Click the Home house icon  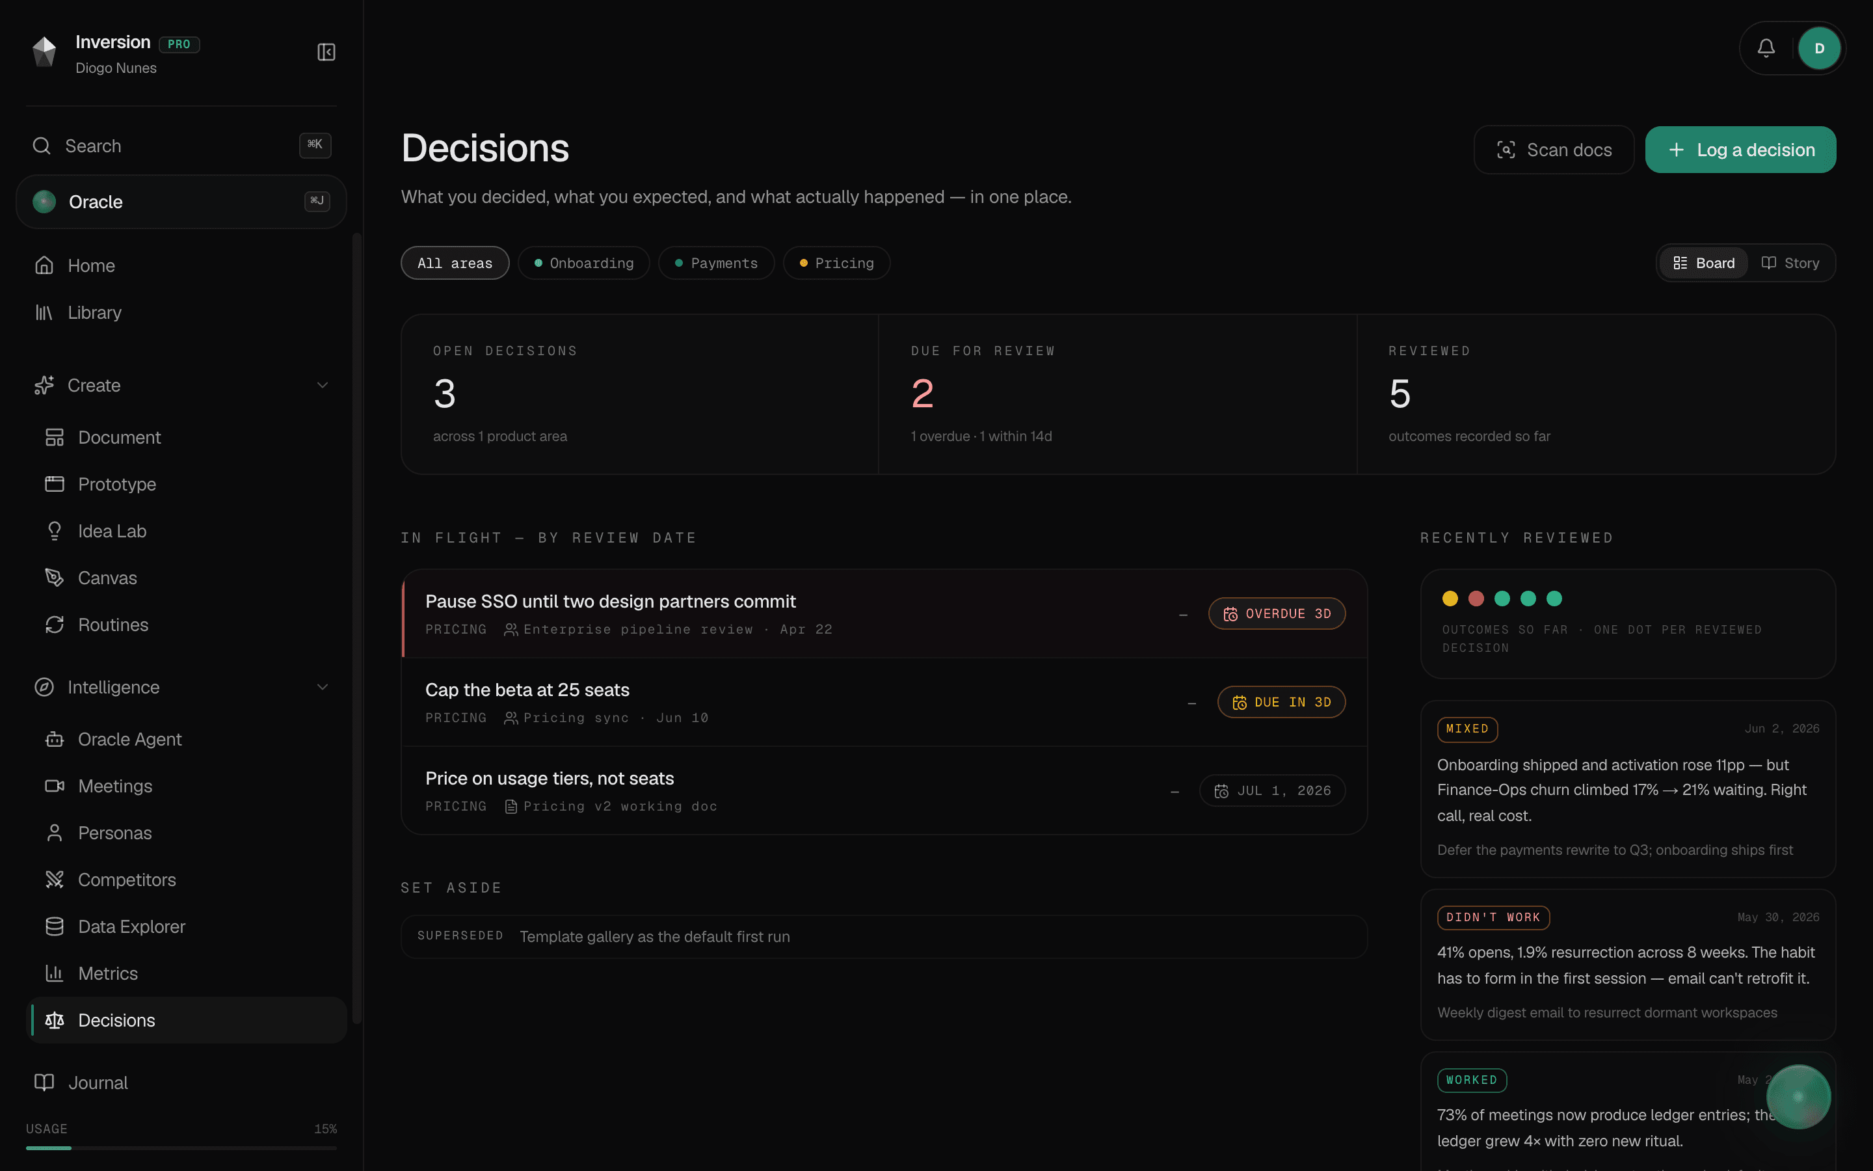point(44,265)
